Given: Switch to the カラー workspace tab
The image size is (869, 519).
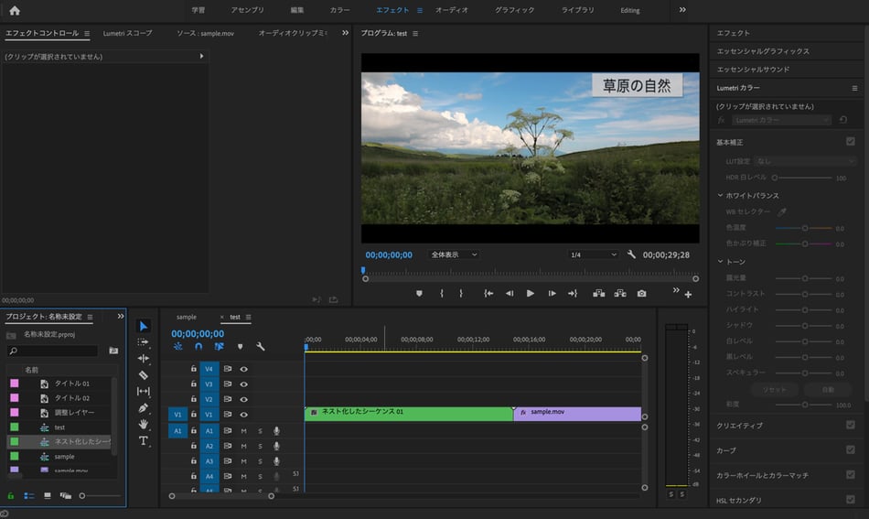Looking at the screenshot, I should (339, 10).
